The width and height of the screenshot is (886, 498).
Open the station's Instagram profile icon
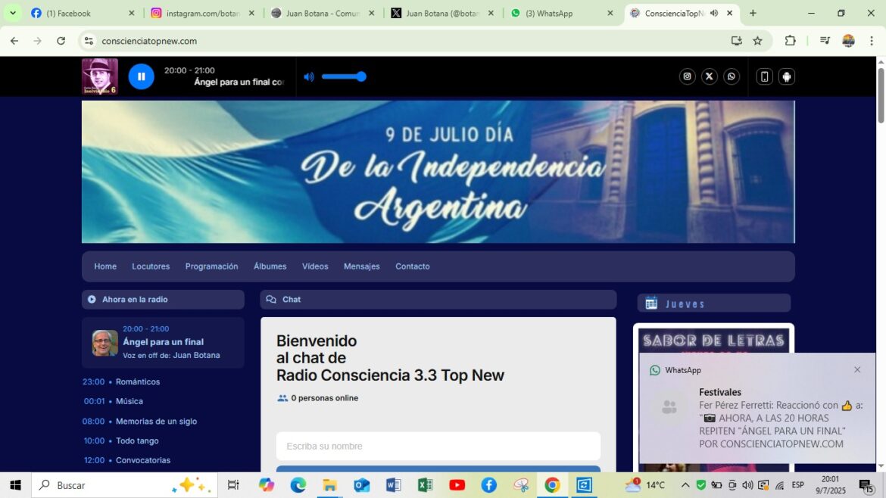687,76
